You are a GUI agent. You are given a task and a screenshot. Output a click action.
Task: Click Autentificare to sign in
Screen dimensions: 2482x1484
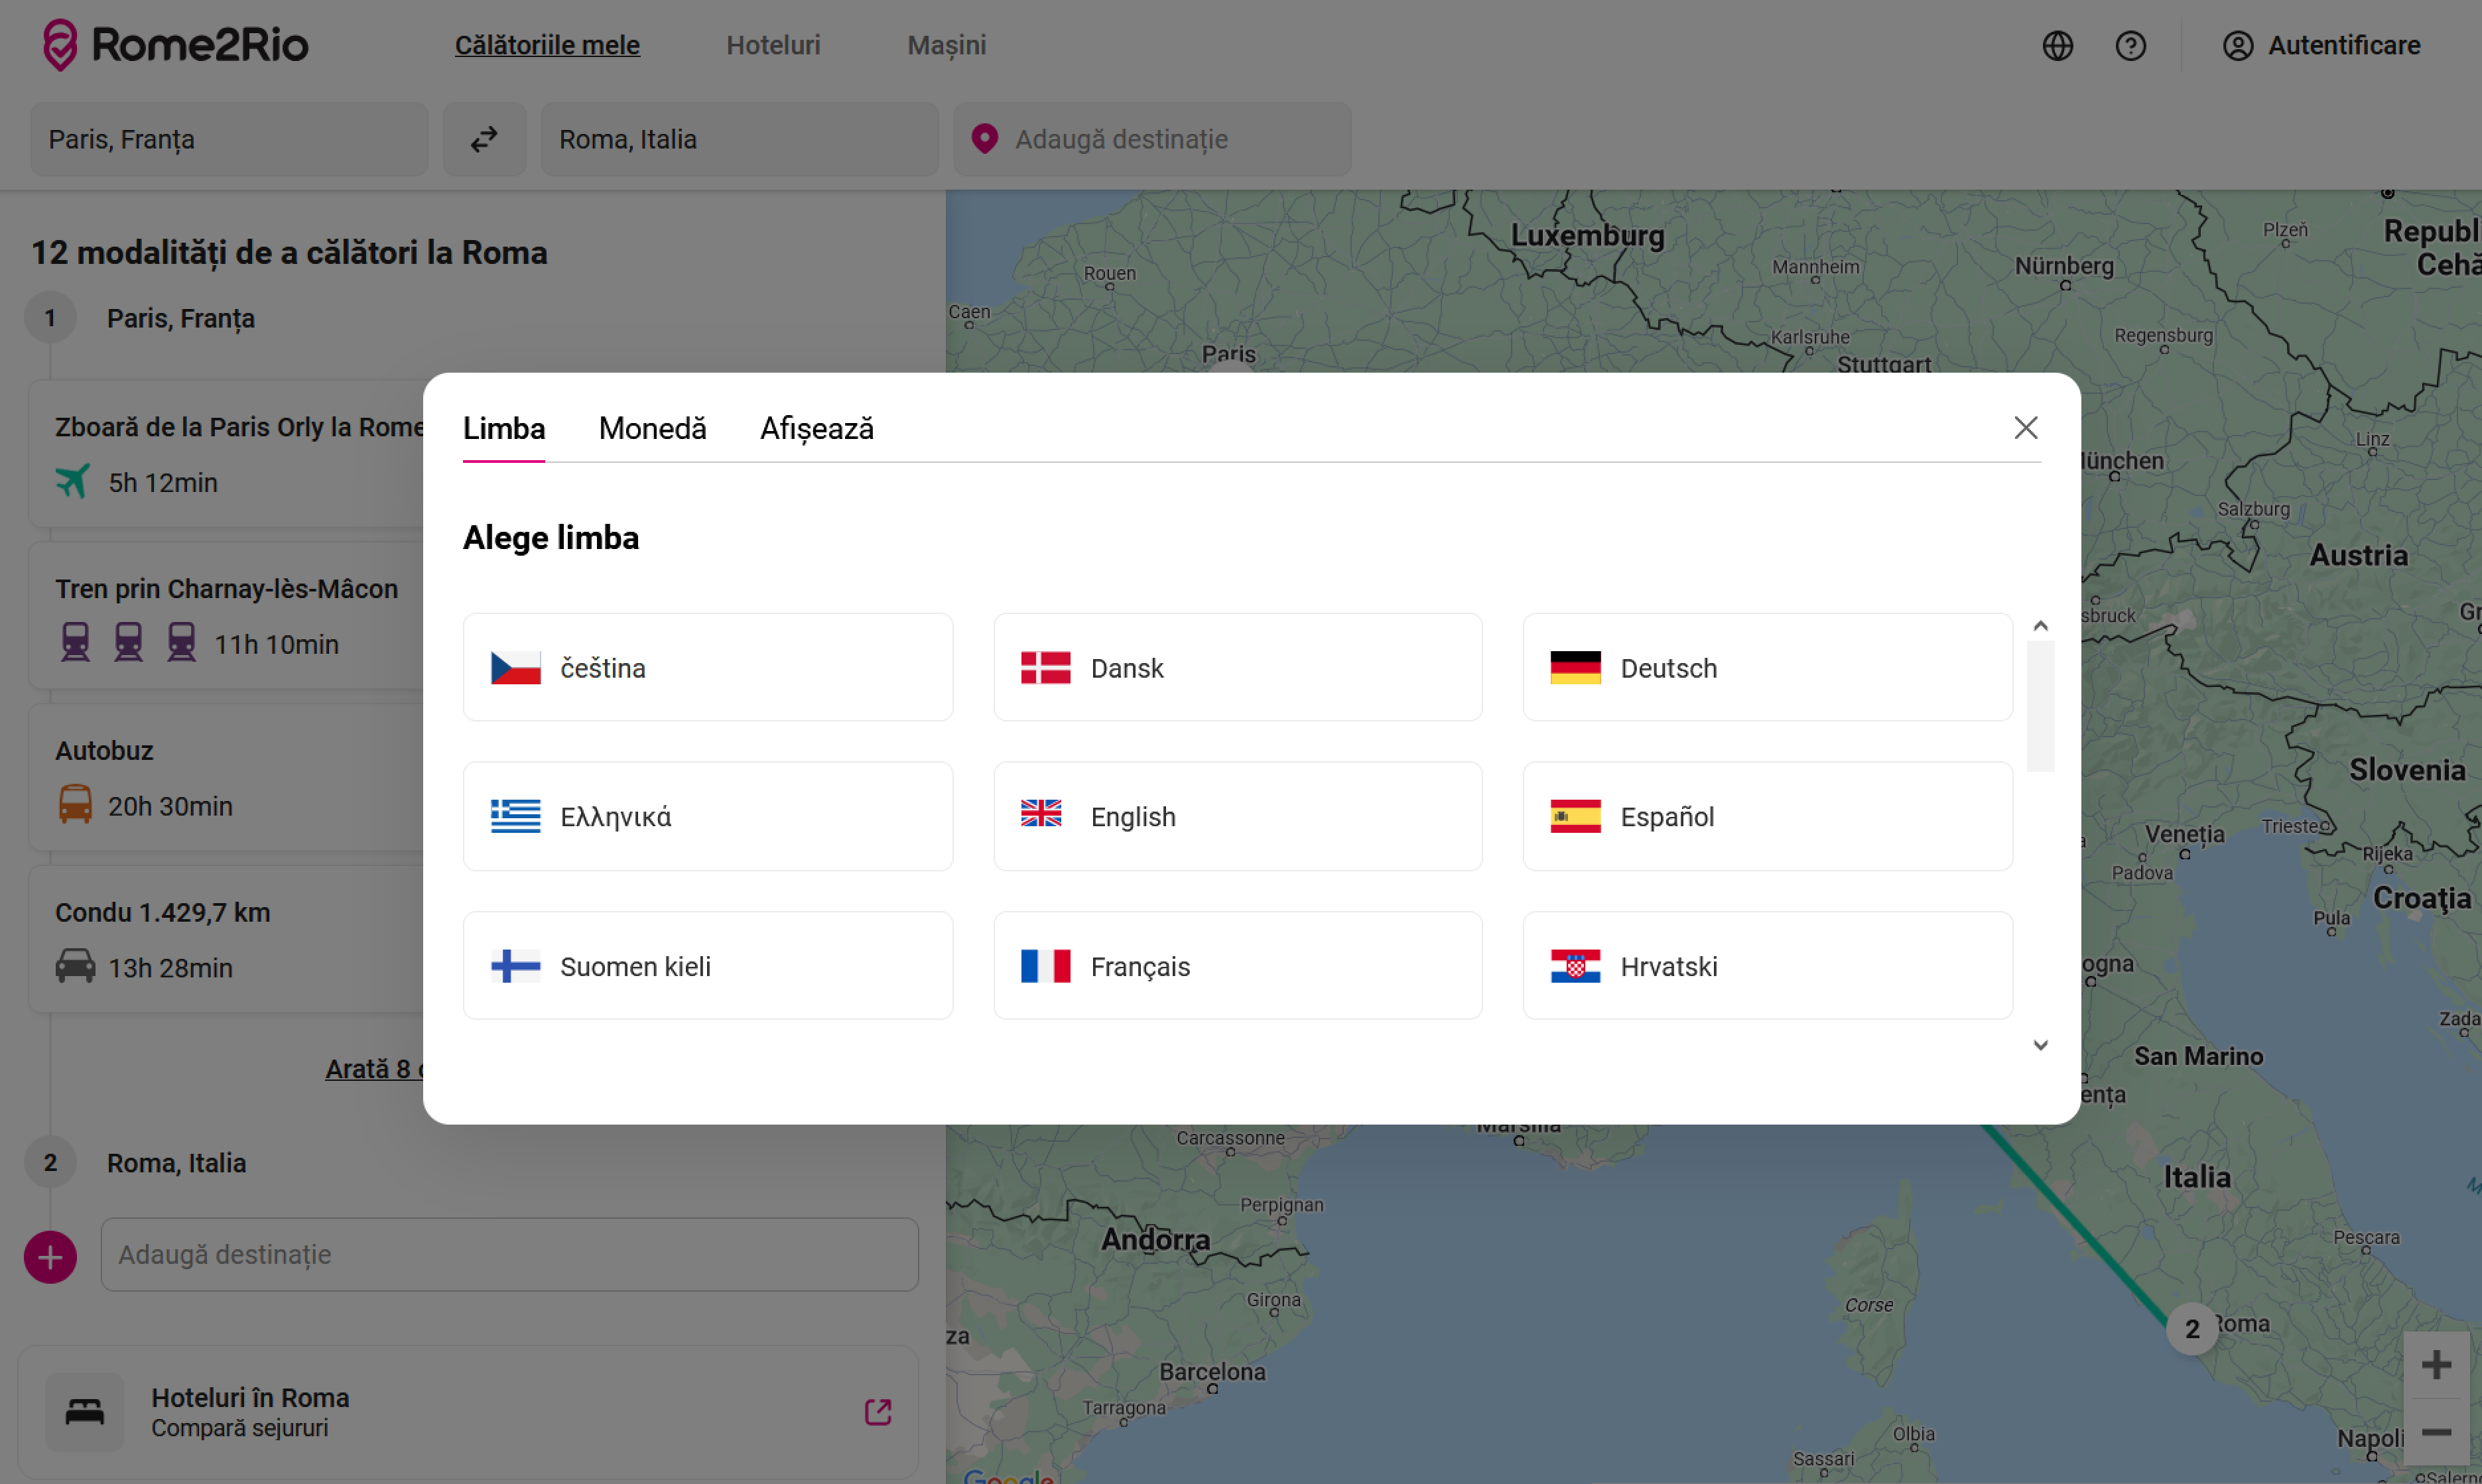pos(2321,46)
